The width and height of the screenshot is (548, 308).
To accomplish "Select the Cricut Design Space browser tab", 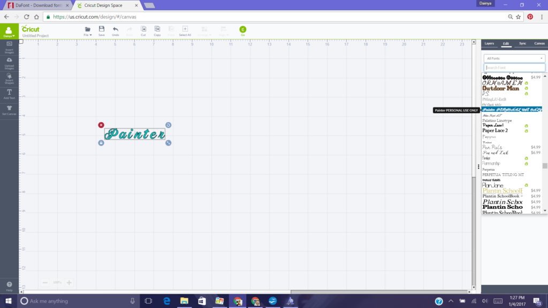I will pyautogui.click(x=107, y=5).
